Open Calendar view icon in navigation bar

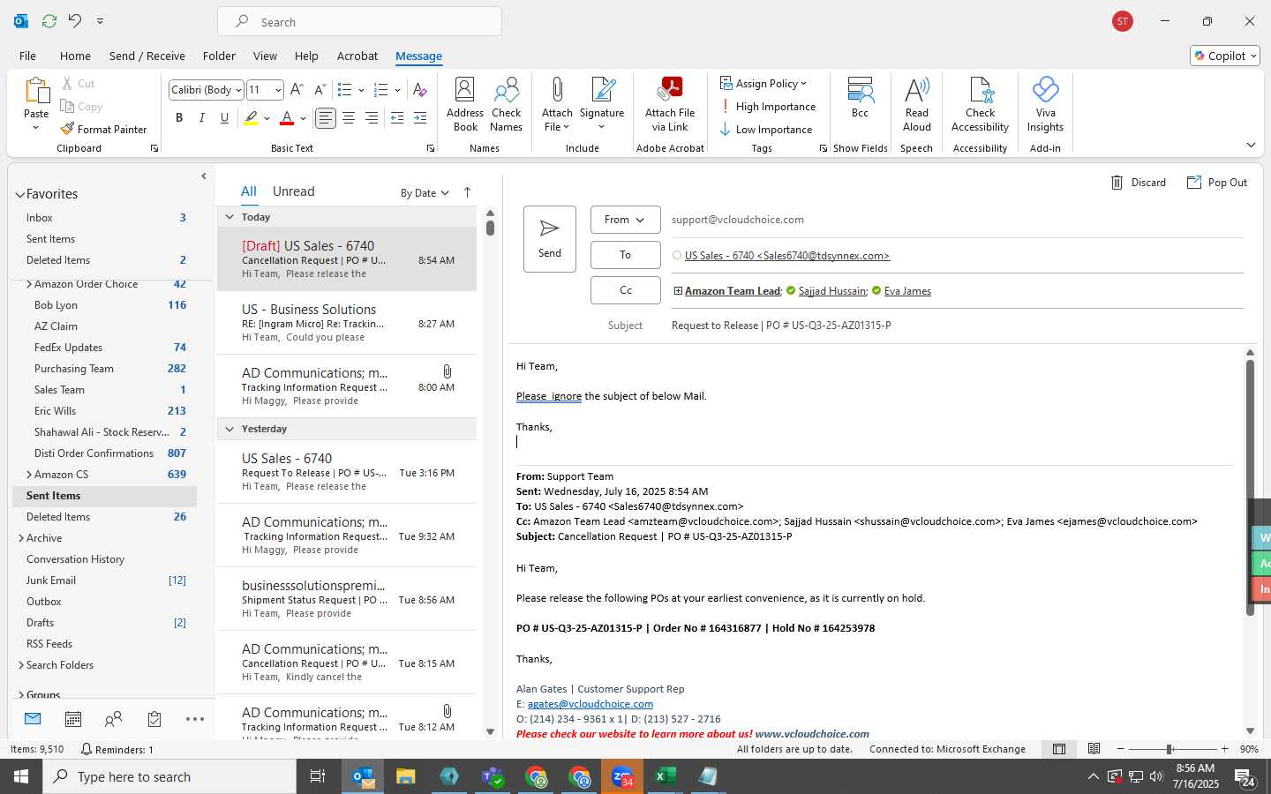point(73,720)
